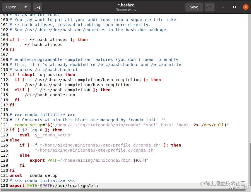Click 'unset __conda_setup' on line 131

33,175
